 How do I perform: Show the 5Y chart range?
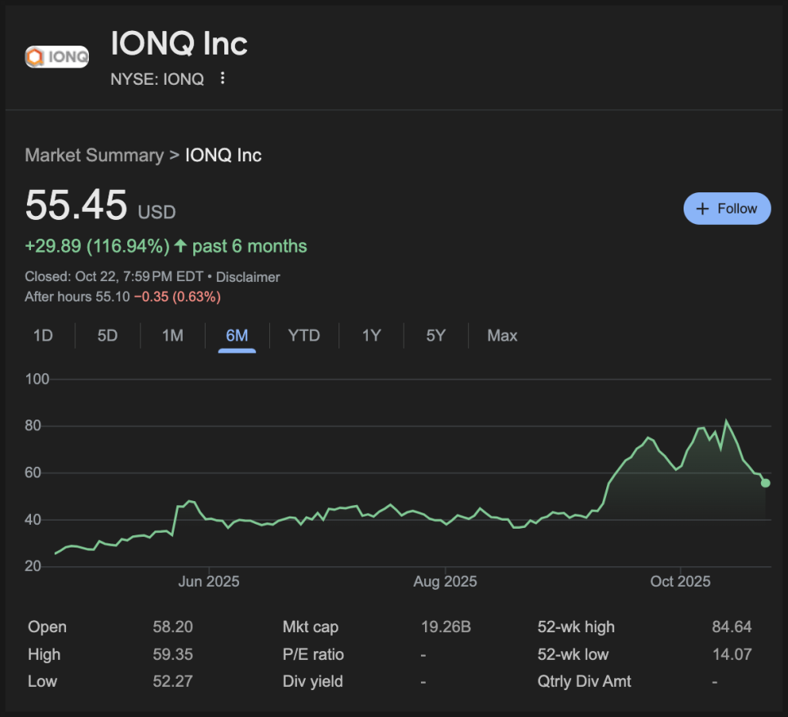click(x=436, y=336)
